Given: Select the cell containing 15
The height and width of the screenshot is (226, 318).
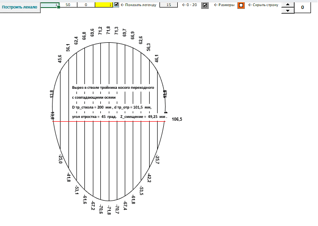Looking at the screenshot, I should pyautogui.click(x=168, y=5).
